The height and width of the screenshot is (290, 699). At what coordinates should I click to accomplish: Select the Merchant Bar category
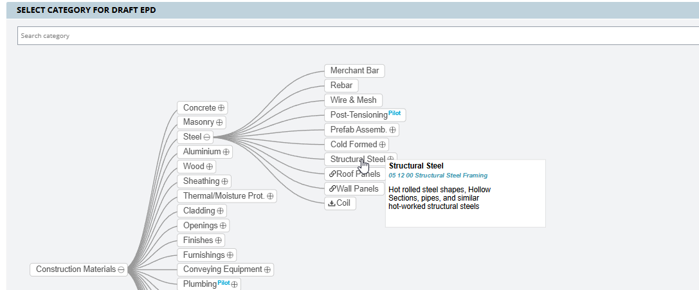tap(354, 71)
